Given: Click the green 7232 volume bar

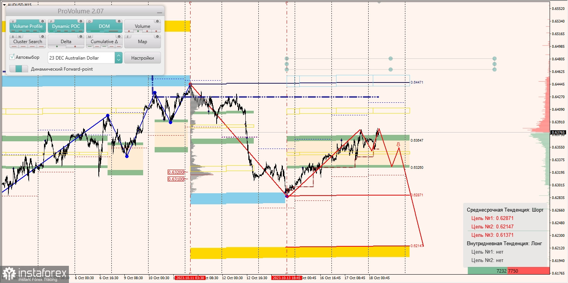Looking at the screenshot, I should (x=488, y=271).
